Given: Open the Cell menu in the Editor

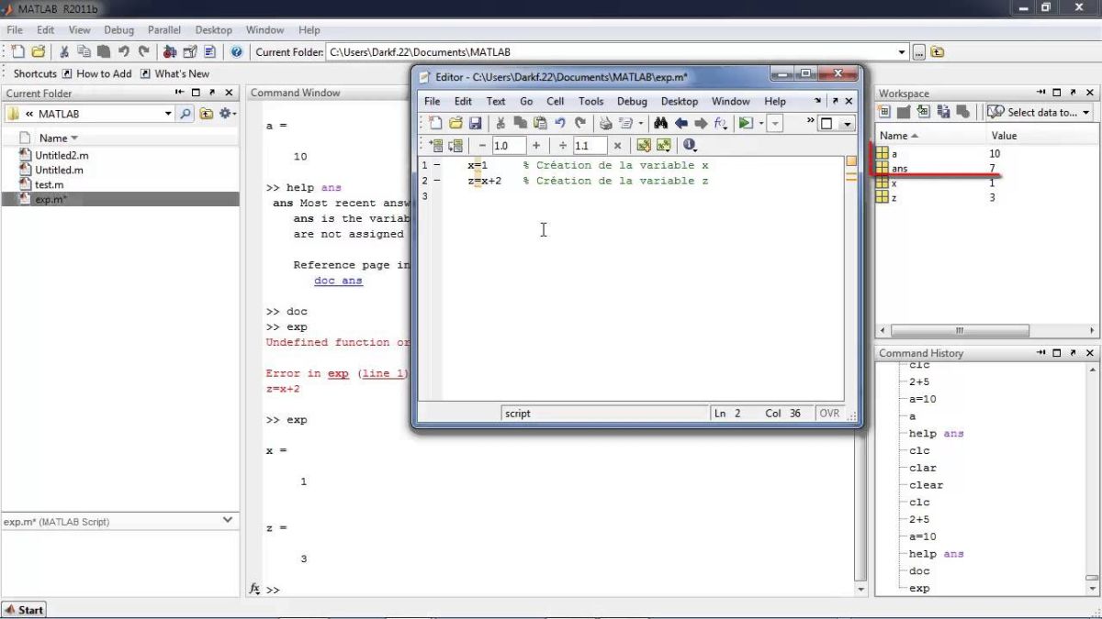Looking at the screenshot, I should click(x=556, y=101).
